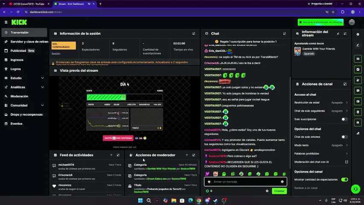Expand the Acciones de canal panel
364x205 pixels.
pyautogui.click(x=345, y=84)
